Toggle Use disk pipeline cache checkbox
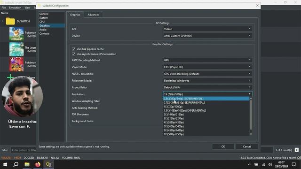This screenshot has width=301, height=169. click(x=73, y=49)
